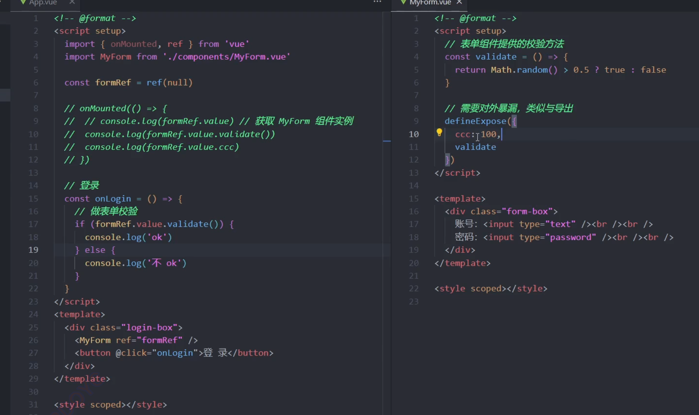Click the '密码:' label text

[x=466, y=237]
